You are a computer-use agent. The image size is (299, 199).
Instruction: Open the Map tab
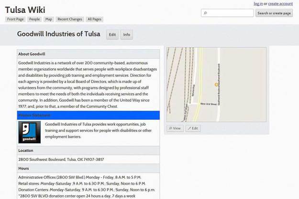coord(49,19)
